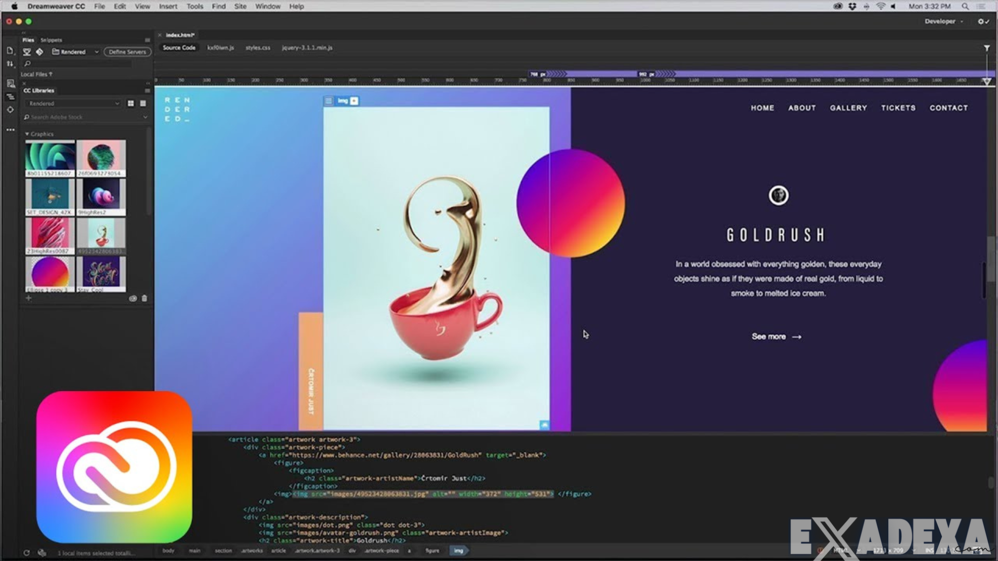Open the Insert menu in the menu bar

click(168, 6)
